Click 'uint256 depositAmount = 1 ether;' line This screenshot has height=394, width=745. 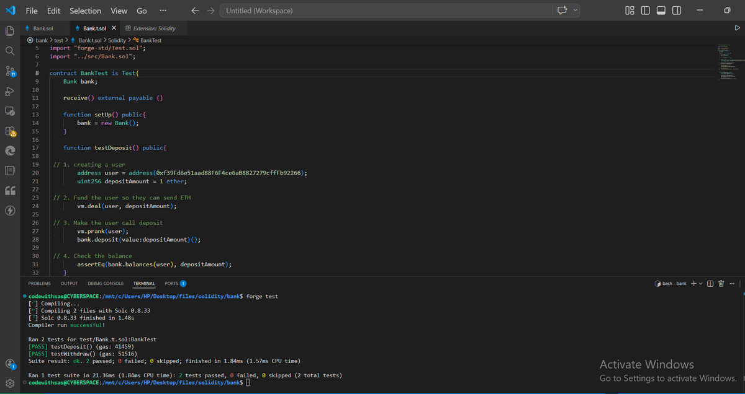[132, 182]
